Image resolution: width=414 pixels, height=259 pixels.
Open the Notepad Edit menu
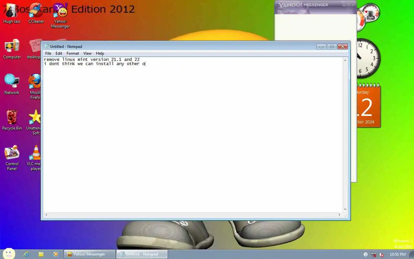[x=59, y=53]
